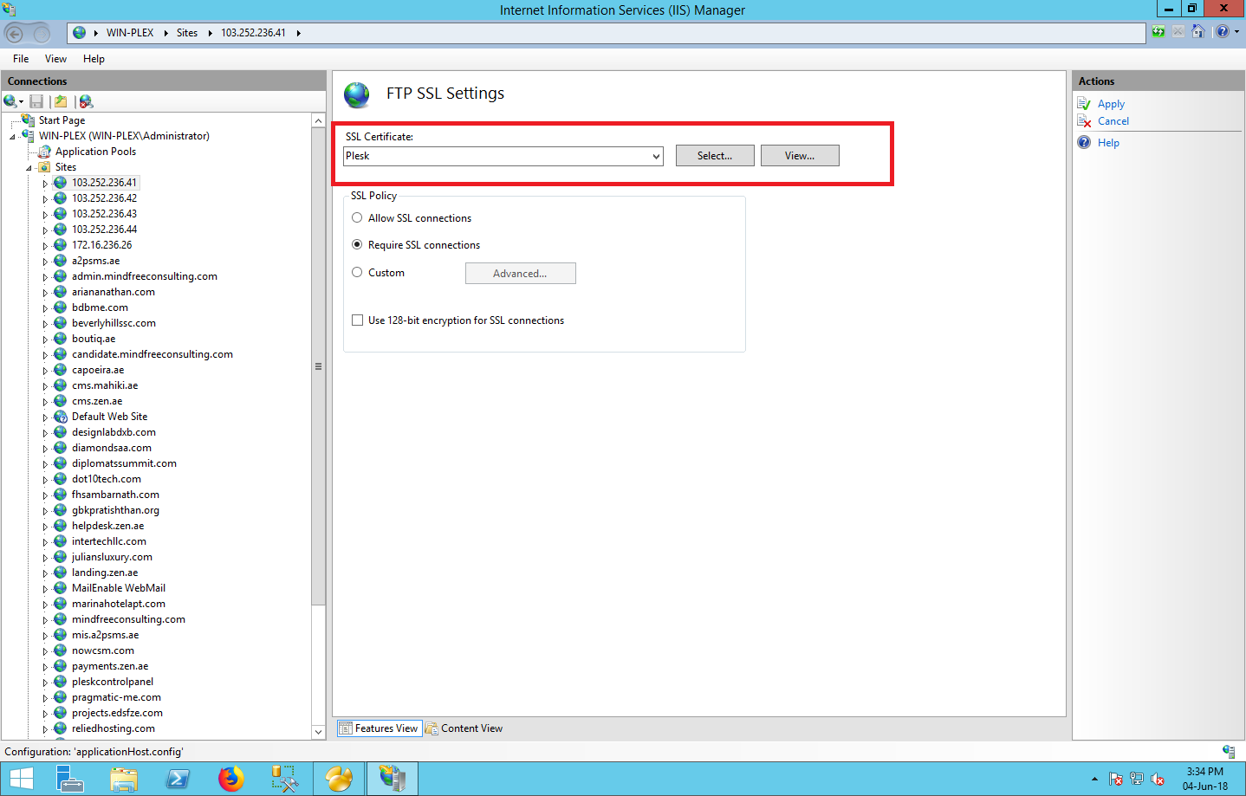
Task: Open Firefox from the taskbar
Action: 230,779
